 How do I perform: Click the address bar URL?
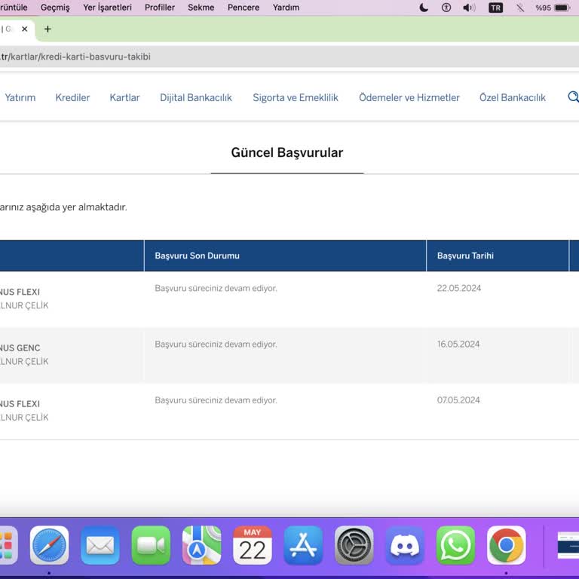coord(75,57)
